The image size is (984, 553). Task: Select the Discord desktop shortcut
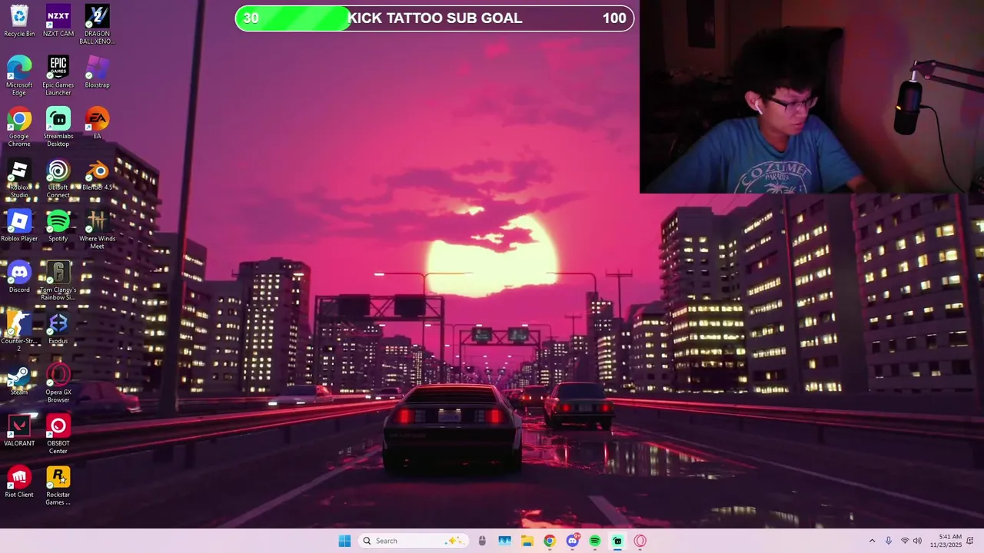pos(19,276)
